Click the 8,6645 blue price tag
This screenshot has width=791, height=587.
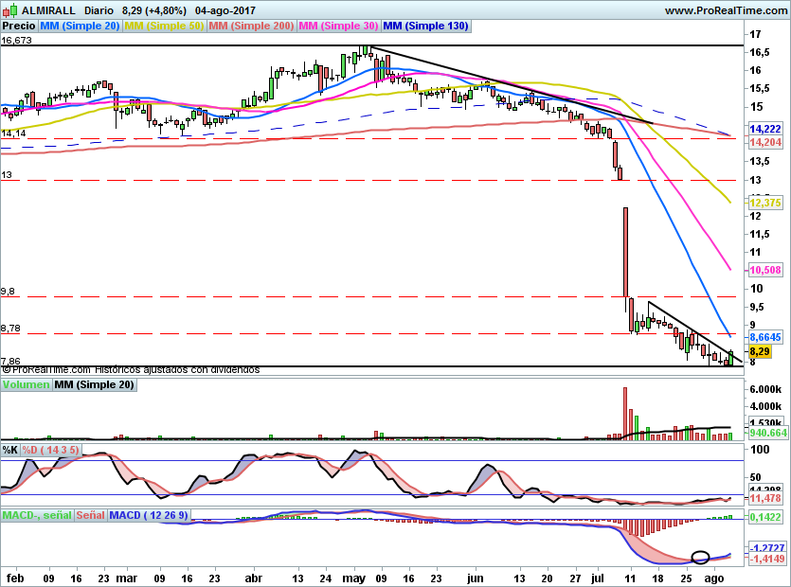click(x=764, y=337)
